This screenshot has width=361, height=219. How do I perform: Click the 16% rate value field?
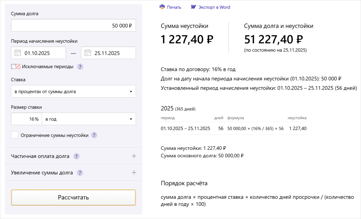click(26, 119)
